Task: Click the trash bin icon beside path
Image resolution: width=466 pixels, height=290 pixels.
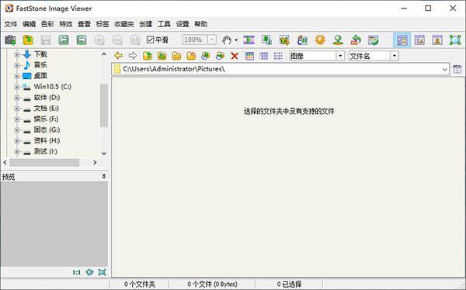Action: (x=457, y=69)
